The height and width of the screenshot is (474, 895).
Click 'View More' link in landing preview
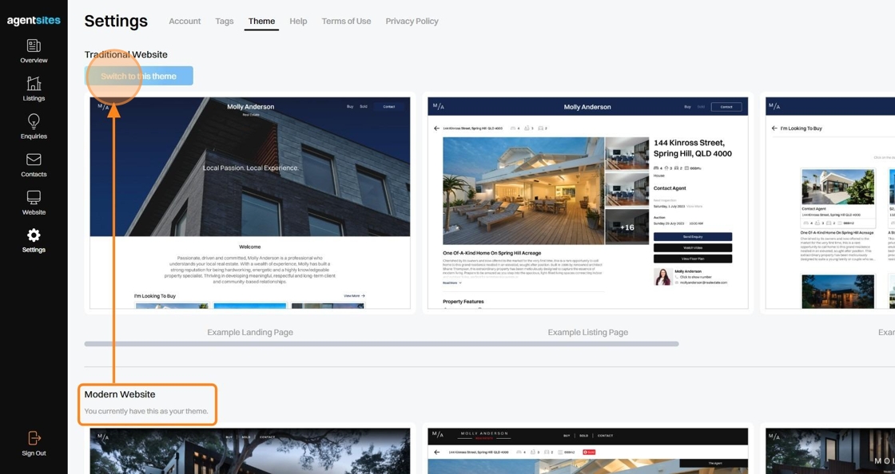pyautogui.click(x=354, y=296)
